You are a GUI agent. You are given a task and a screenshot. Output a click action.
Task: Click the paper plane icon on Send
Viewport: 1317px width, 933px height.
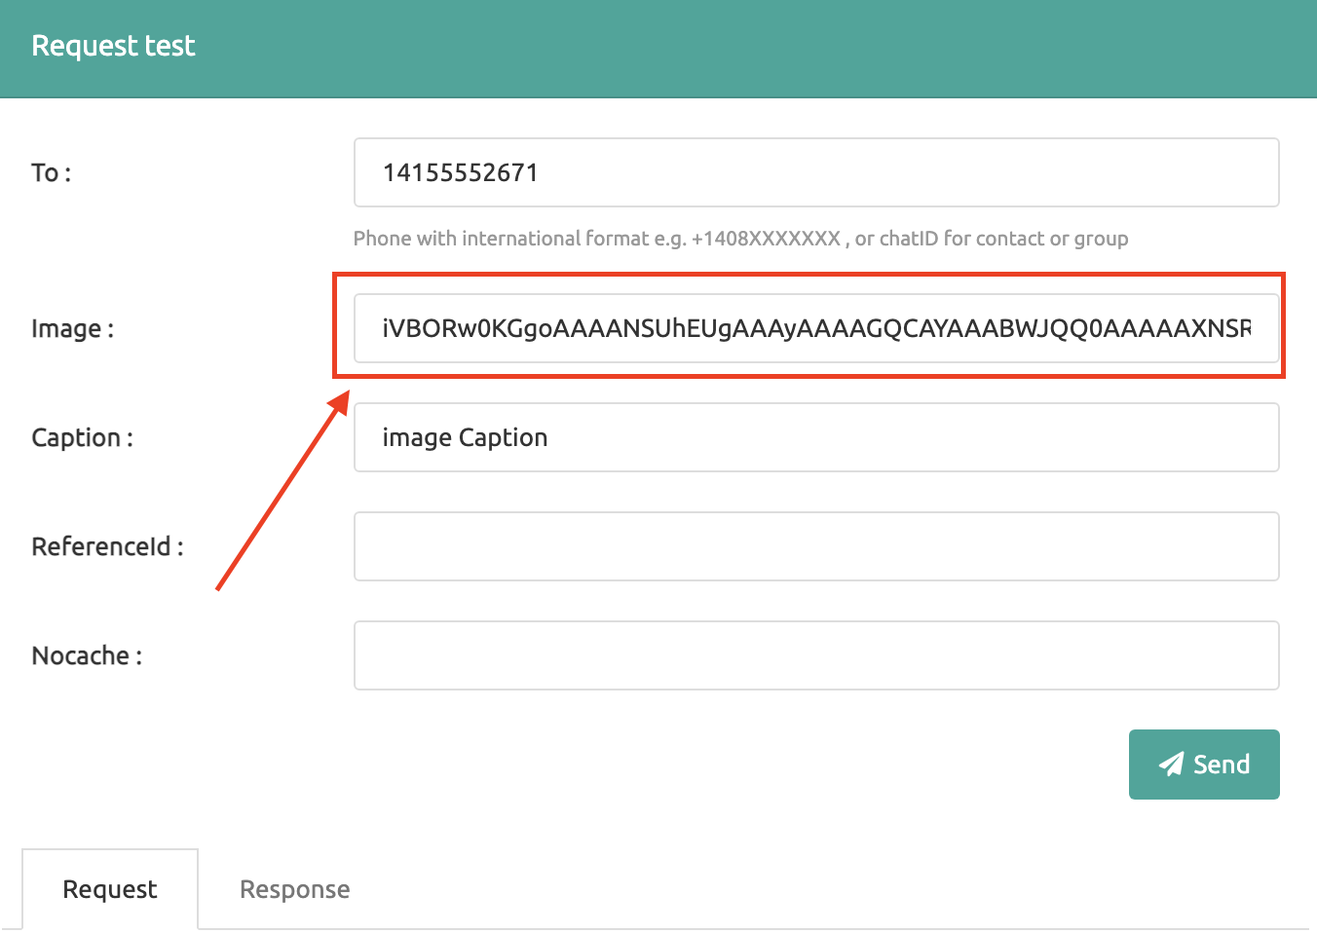(1171, 765)
